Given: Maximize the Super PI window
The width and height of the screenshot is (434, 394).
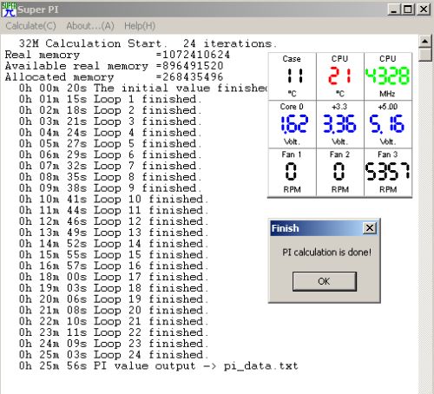Looking at the screenshot, I should pos(408,10).
